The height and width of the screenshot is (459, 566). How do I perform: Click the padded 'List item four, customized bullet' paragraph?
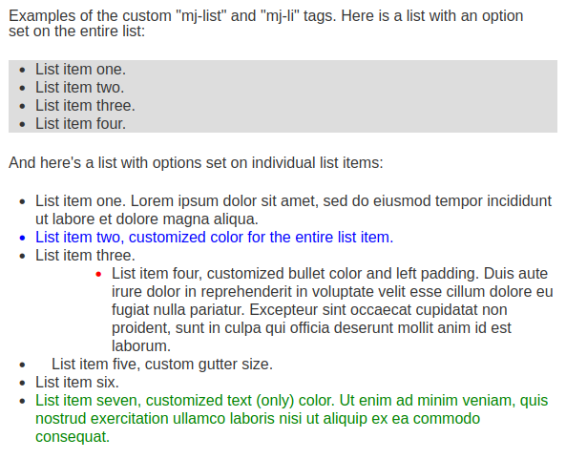[x=332, y=309]
